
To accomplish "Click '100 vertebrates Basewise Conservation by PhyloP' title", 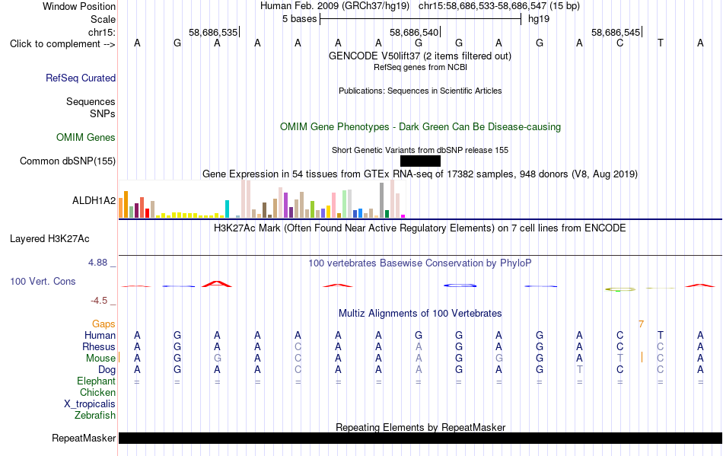I will pos(420,263).
